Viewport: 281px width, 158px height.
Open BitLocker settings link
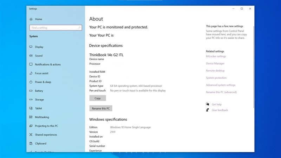click(216, 56)
